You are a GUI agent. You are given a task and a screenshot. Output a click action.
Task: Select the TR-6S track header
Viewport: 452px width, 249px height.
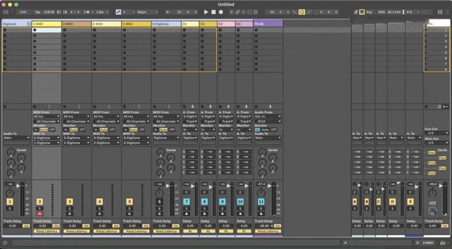point(268,24)
